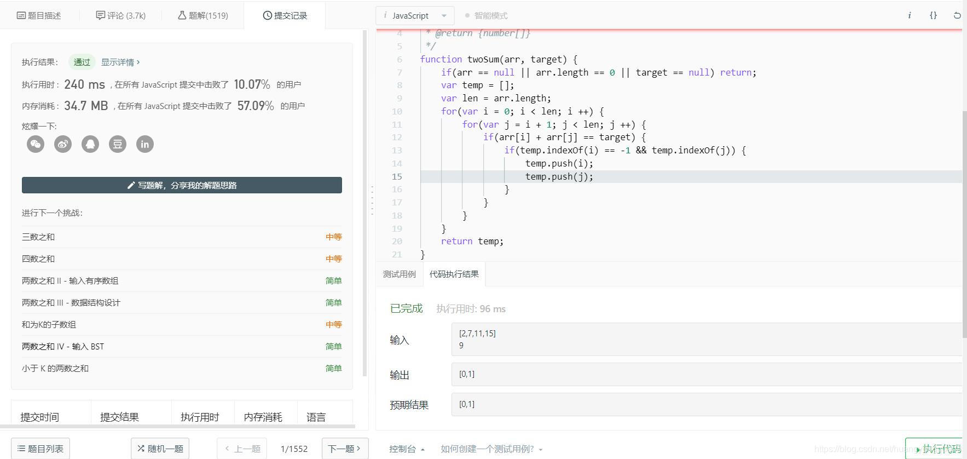967x459 pixels.
Task: Click the 通过 passed status badge
Action: click(82, 62)
